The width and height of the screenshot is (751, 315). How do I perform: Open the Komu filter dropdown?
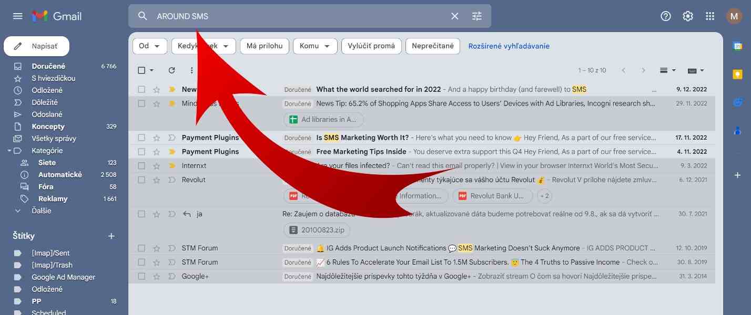(315, 46)
